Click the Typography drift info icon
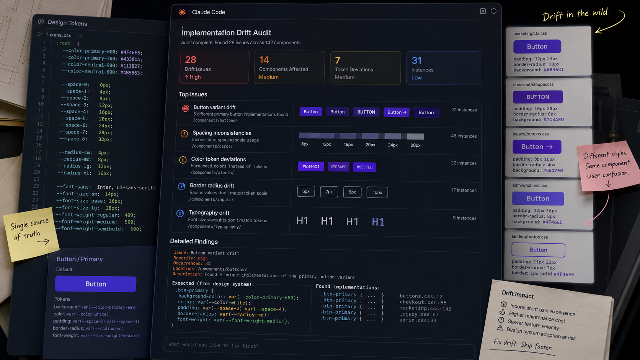The width and height of the screenshot is (640, 360). 180,213
